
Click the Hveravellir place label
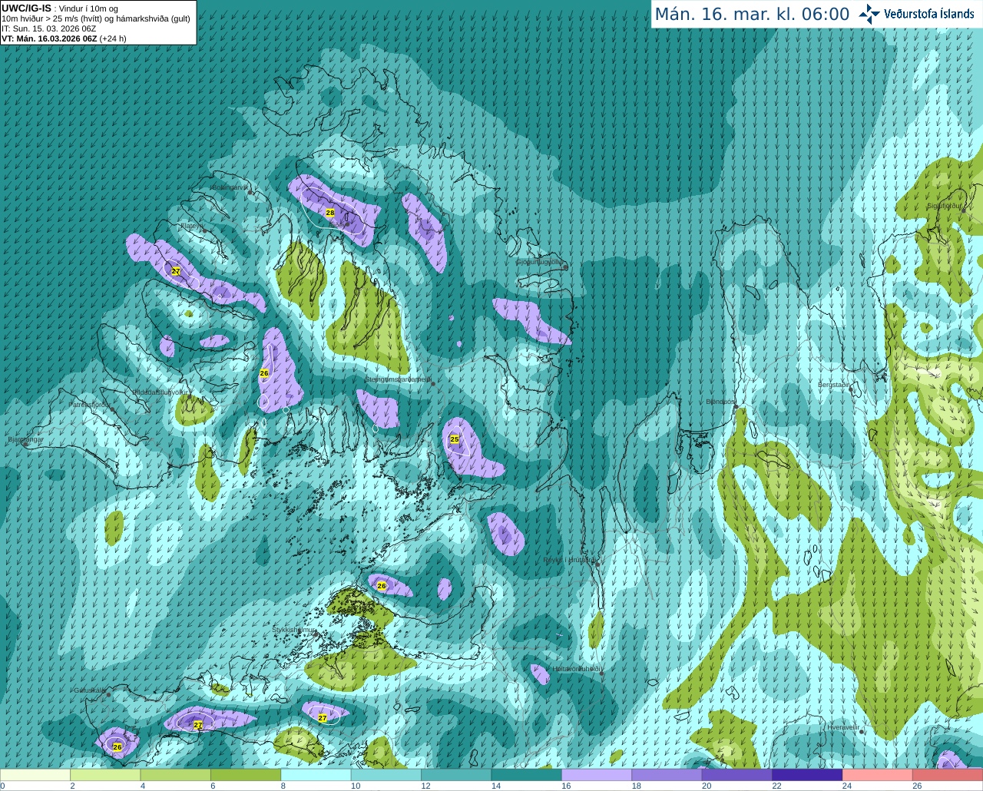click(843, 726)
